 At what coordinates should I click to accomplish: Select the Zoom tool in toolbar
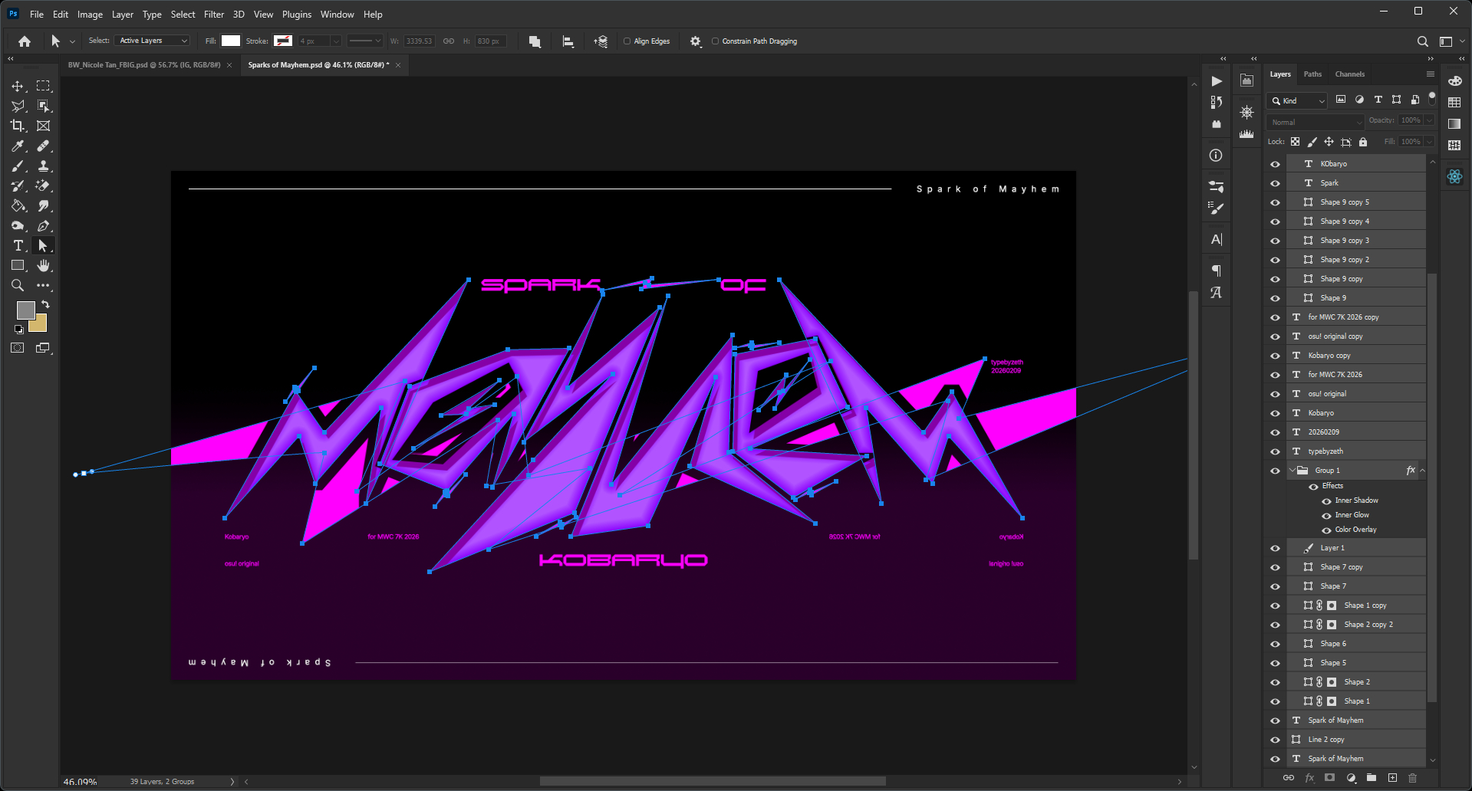click(18, 285)
